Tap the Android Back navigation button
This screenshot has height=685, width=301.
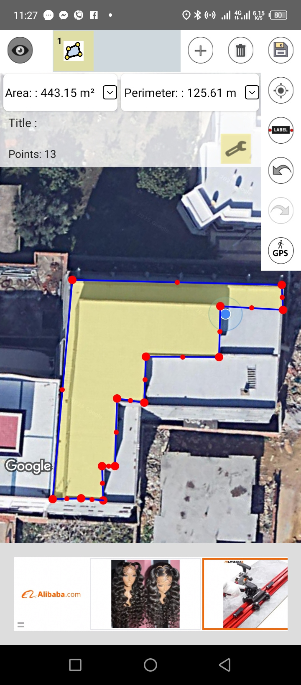tap(225, 665)
